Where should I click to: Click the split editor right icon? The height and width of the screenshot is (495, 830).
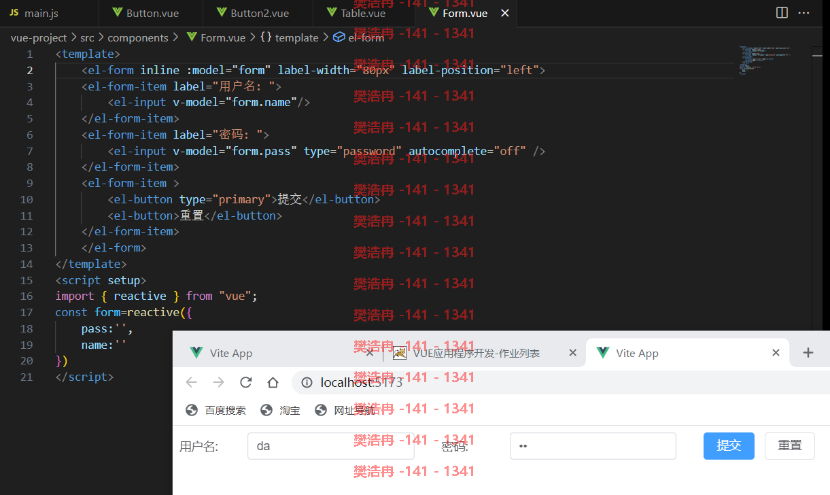[x=782, y=12]
